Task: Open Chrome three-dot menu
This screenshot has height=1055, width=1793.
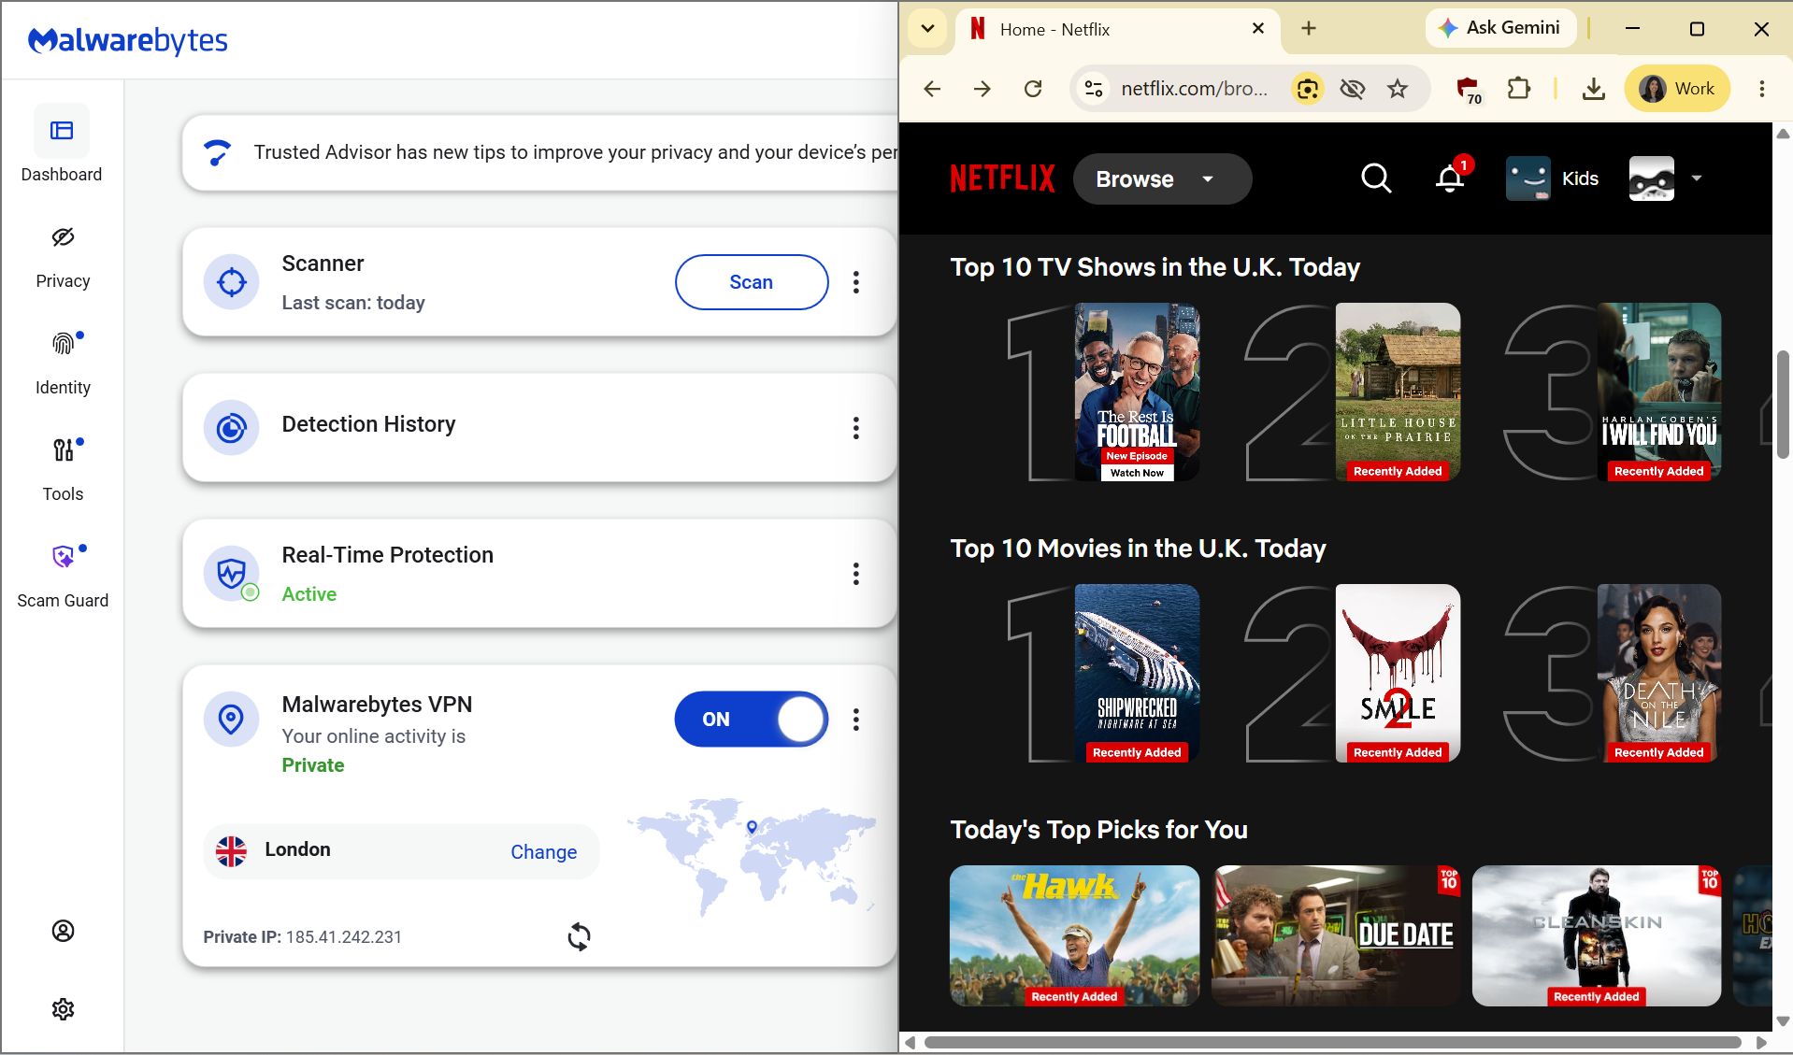Action: [x=1762, y=89]
